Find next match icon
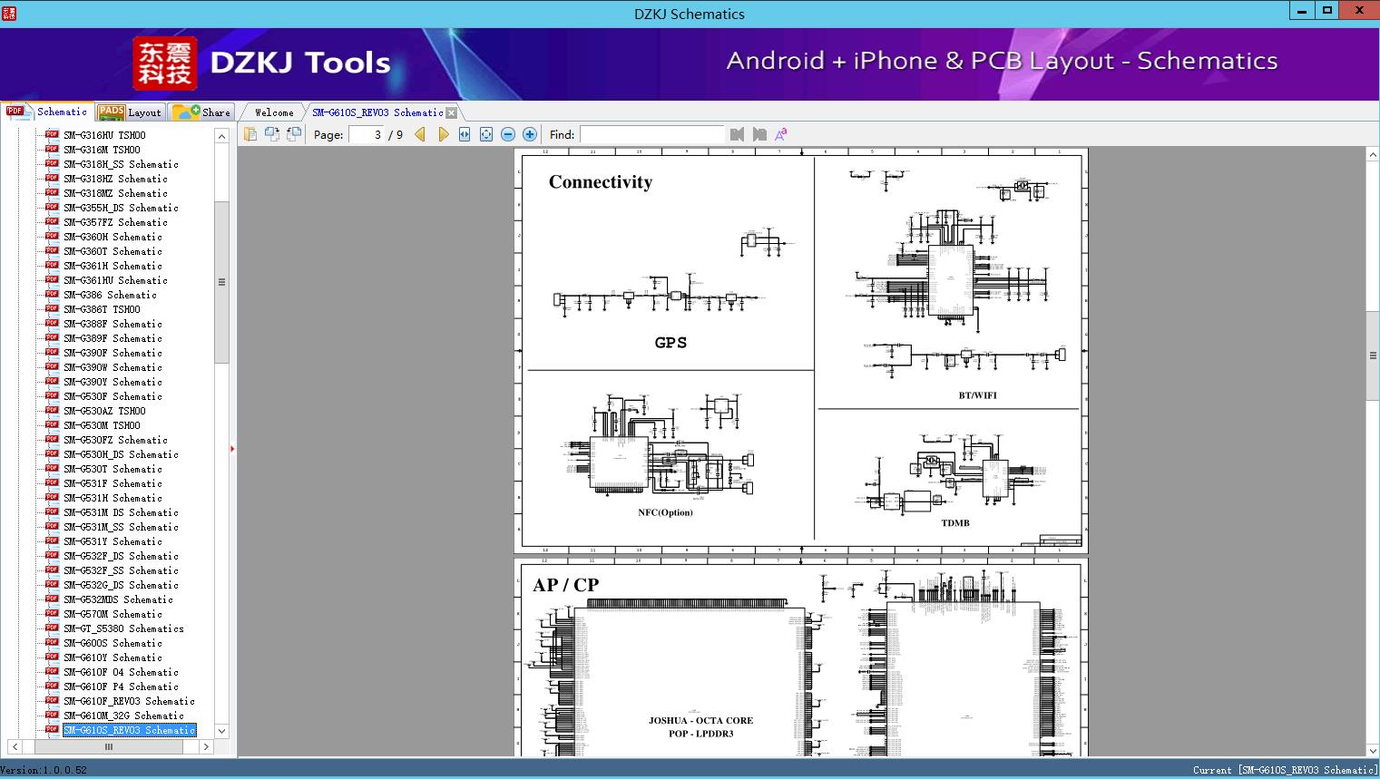This screenshot has height=779, width=1380. coord(759,134)
